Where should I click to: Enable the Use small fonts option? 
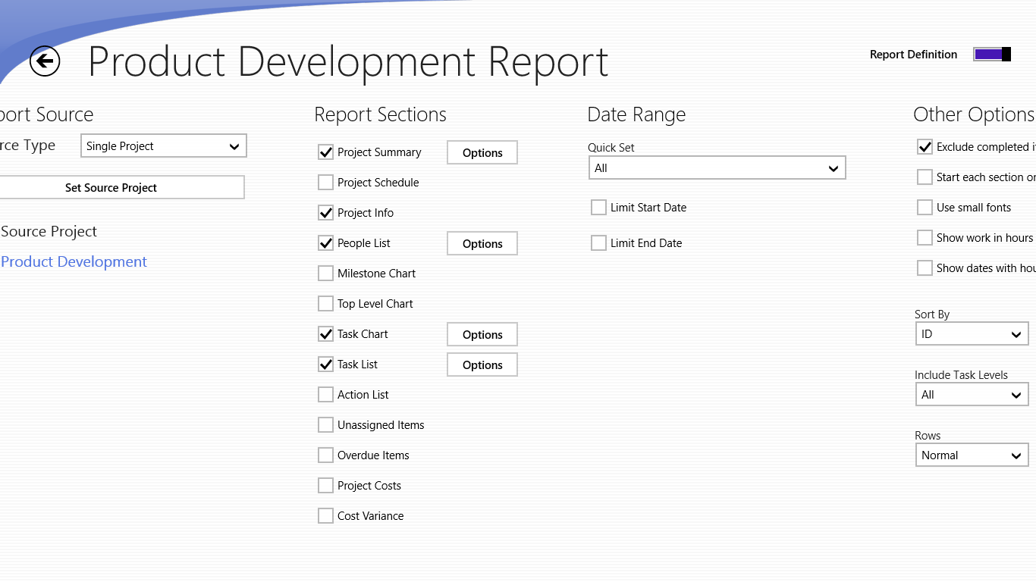pos(925,208)
